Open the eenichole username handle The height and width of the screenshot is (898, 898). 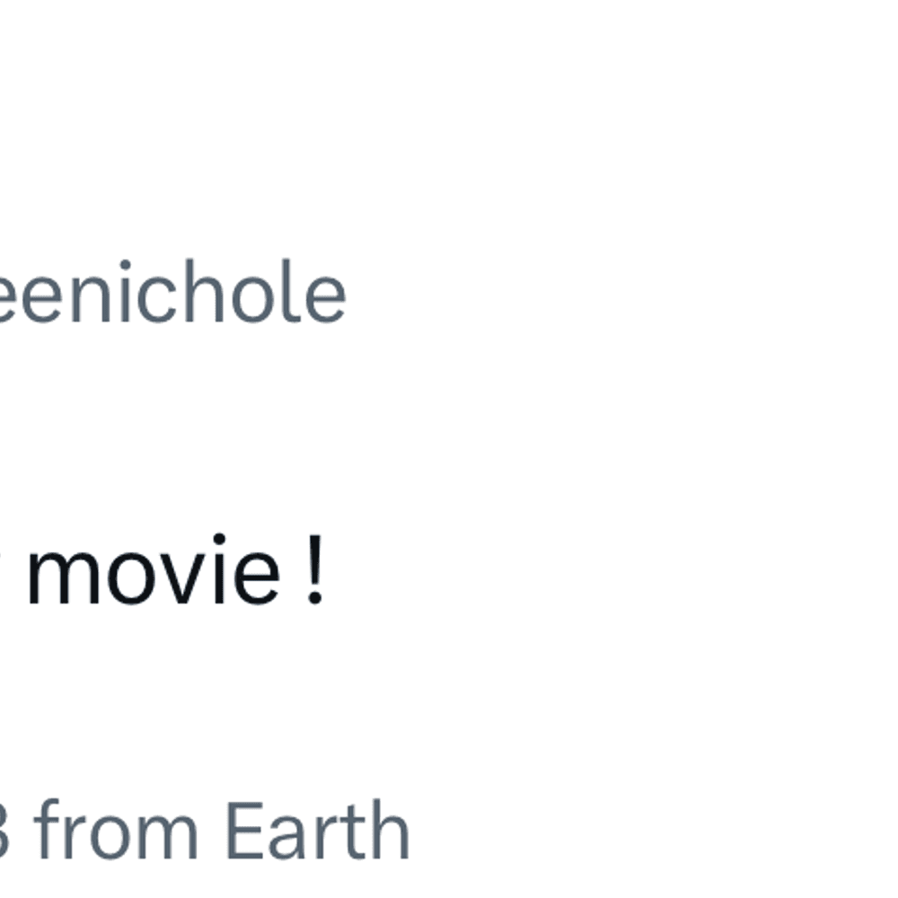(172, 292)
